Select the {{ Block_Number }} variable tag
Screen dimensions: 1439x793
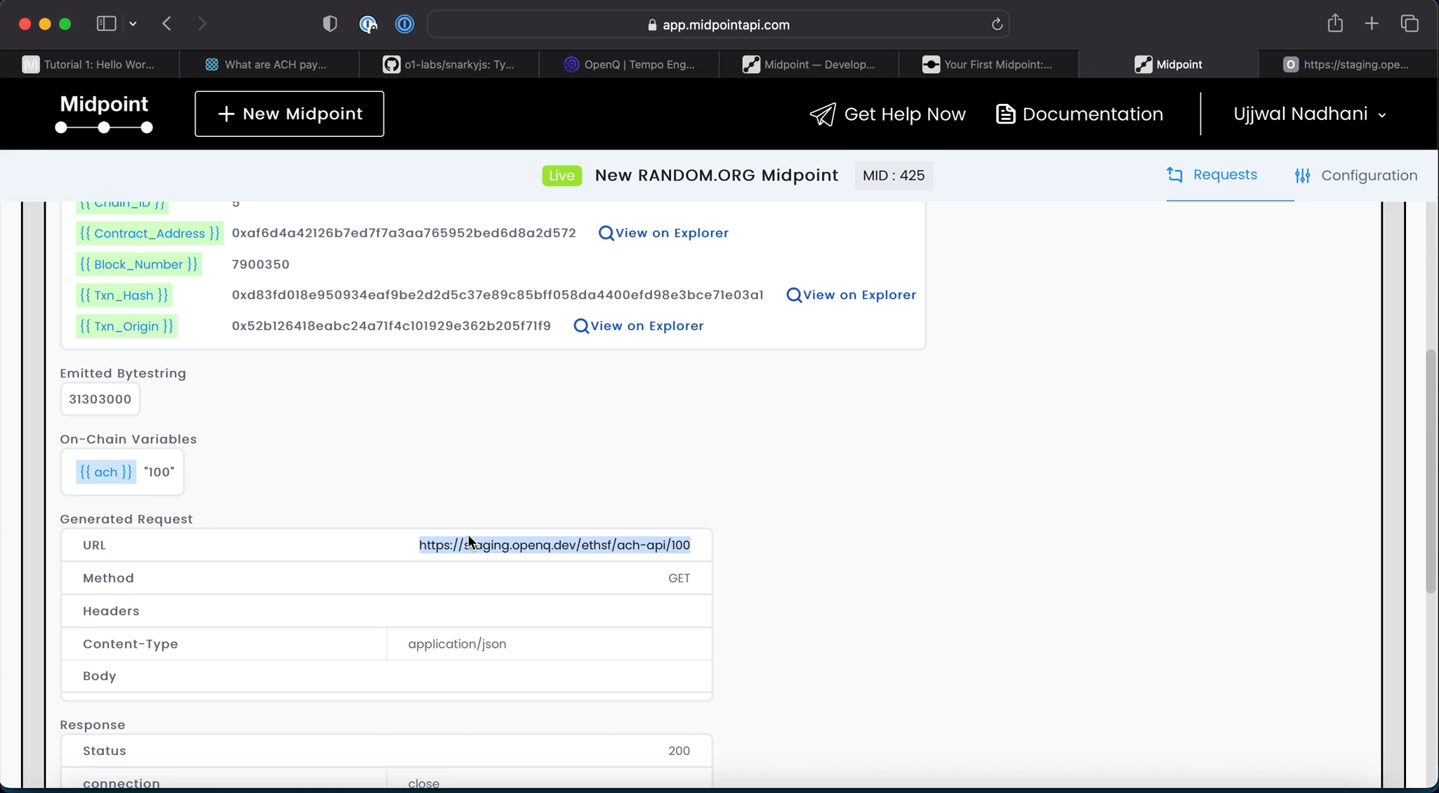click(139, 265)
